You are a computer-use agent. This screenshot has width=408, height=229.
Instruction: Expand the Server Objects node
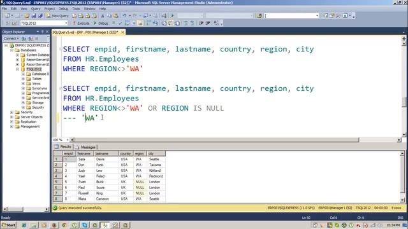click(11, 117)
